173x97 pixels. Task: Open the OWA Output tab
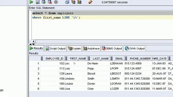click(x=135, y=48)
